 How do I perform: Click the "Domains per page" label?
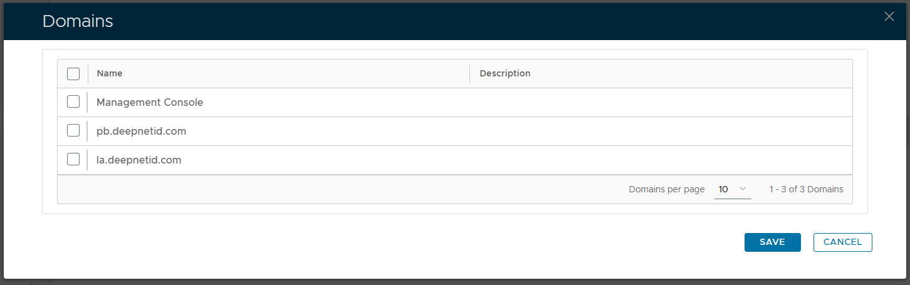click(666, 189)
